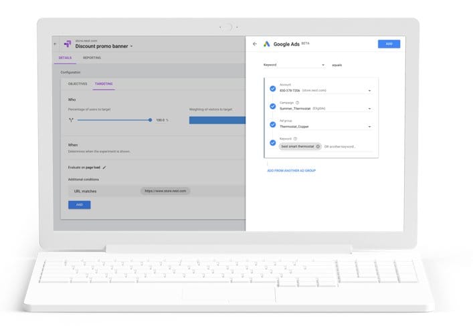Viewport: 473px width, 334px height.
Task: Expand the Account dropdown
Action: [370, 90]
